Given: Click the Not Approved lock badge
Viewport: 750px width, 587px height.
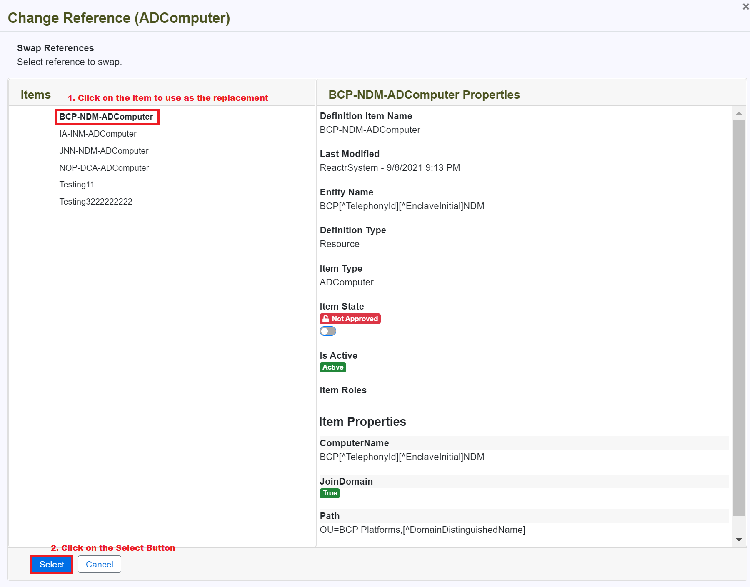Looking at the screenshot, I should click(x=350, y=319).
